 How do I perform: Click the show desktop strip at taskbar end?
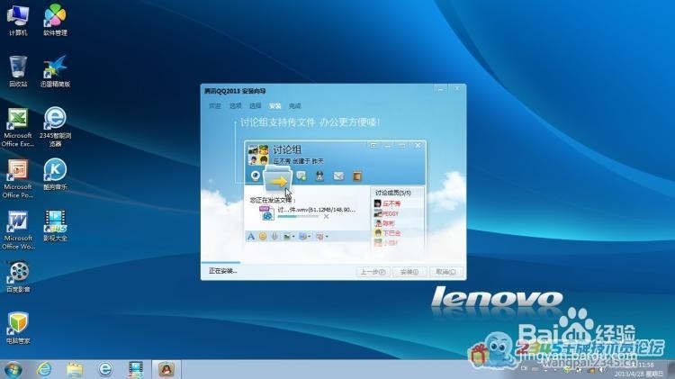click(x=671, y=369)
